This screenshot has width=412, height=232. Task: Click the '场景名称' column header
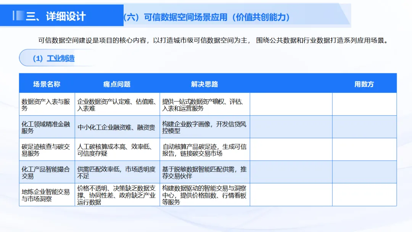(x=47, y=84)
